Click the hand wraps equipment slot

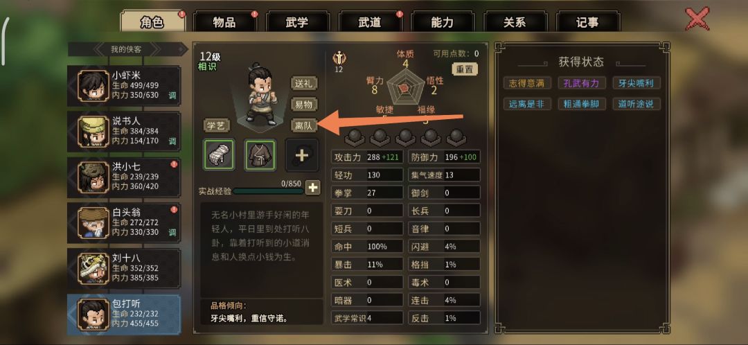pyautogui.click(x=219, y=154)
